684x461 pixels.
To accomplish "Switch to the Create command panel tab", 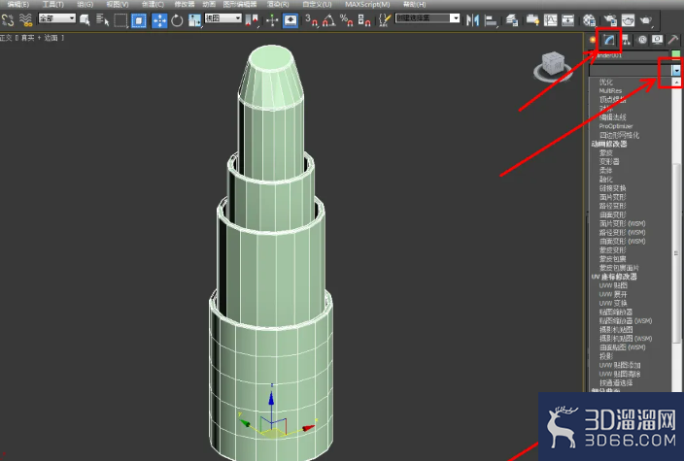I will (593, 40).
